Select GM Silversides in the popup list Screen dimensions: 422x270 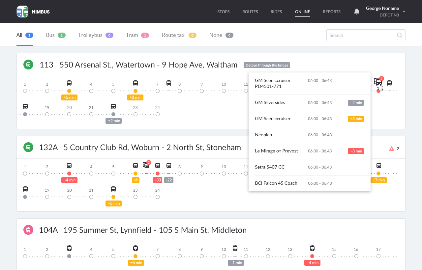270,103
